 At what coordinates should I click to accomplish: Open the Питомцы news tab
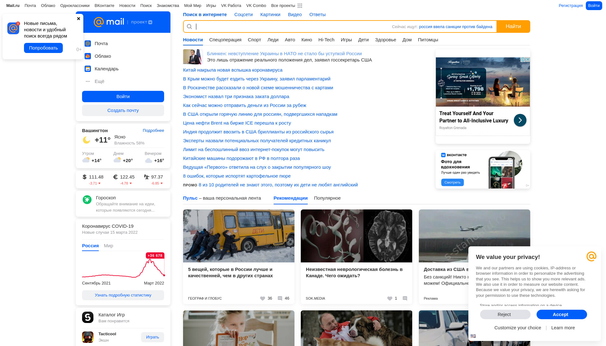[428, 40]
